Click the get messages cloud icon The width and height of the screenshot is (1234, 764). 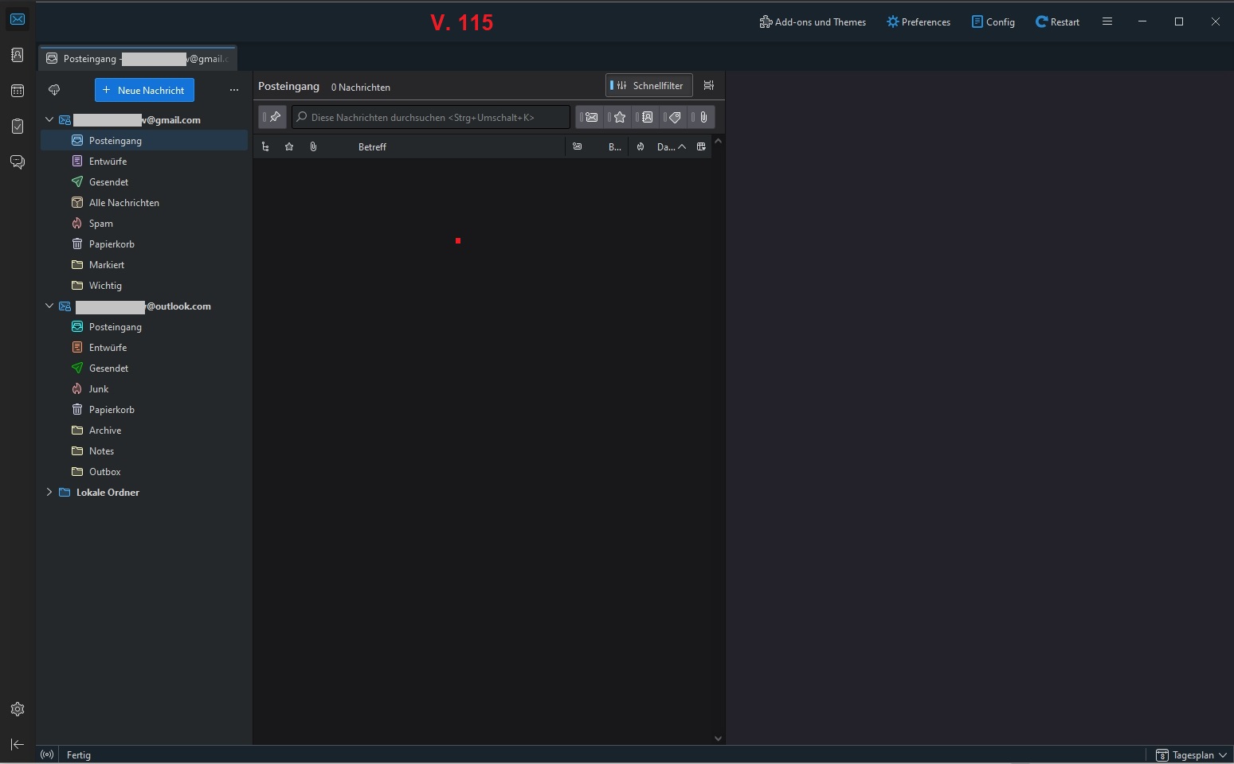[x=54, y=90]
